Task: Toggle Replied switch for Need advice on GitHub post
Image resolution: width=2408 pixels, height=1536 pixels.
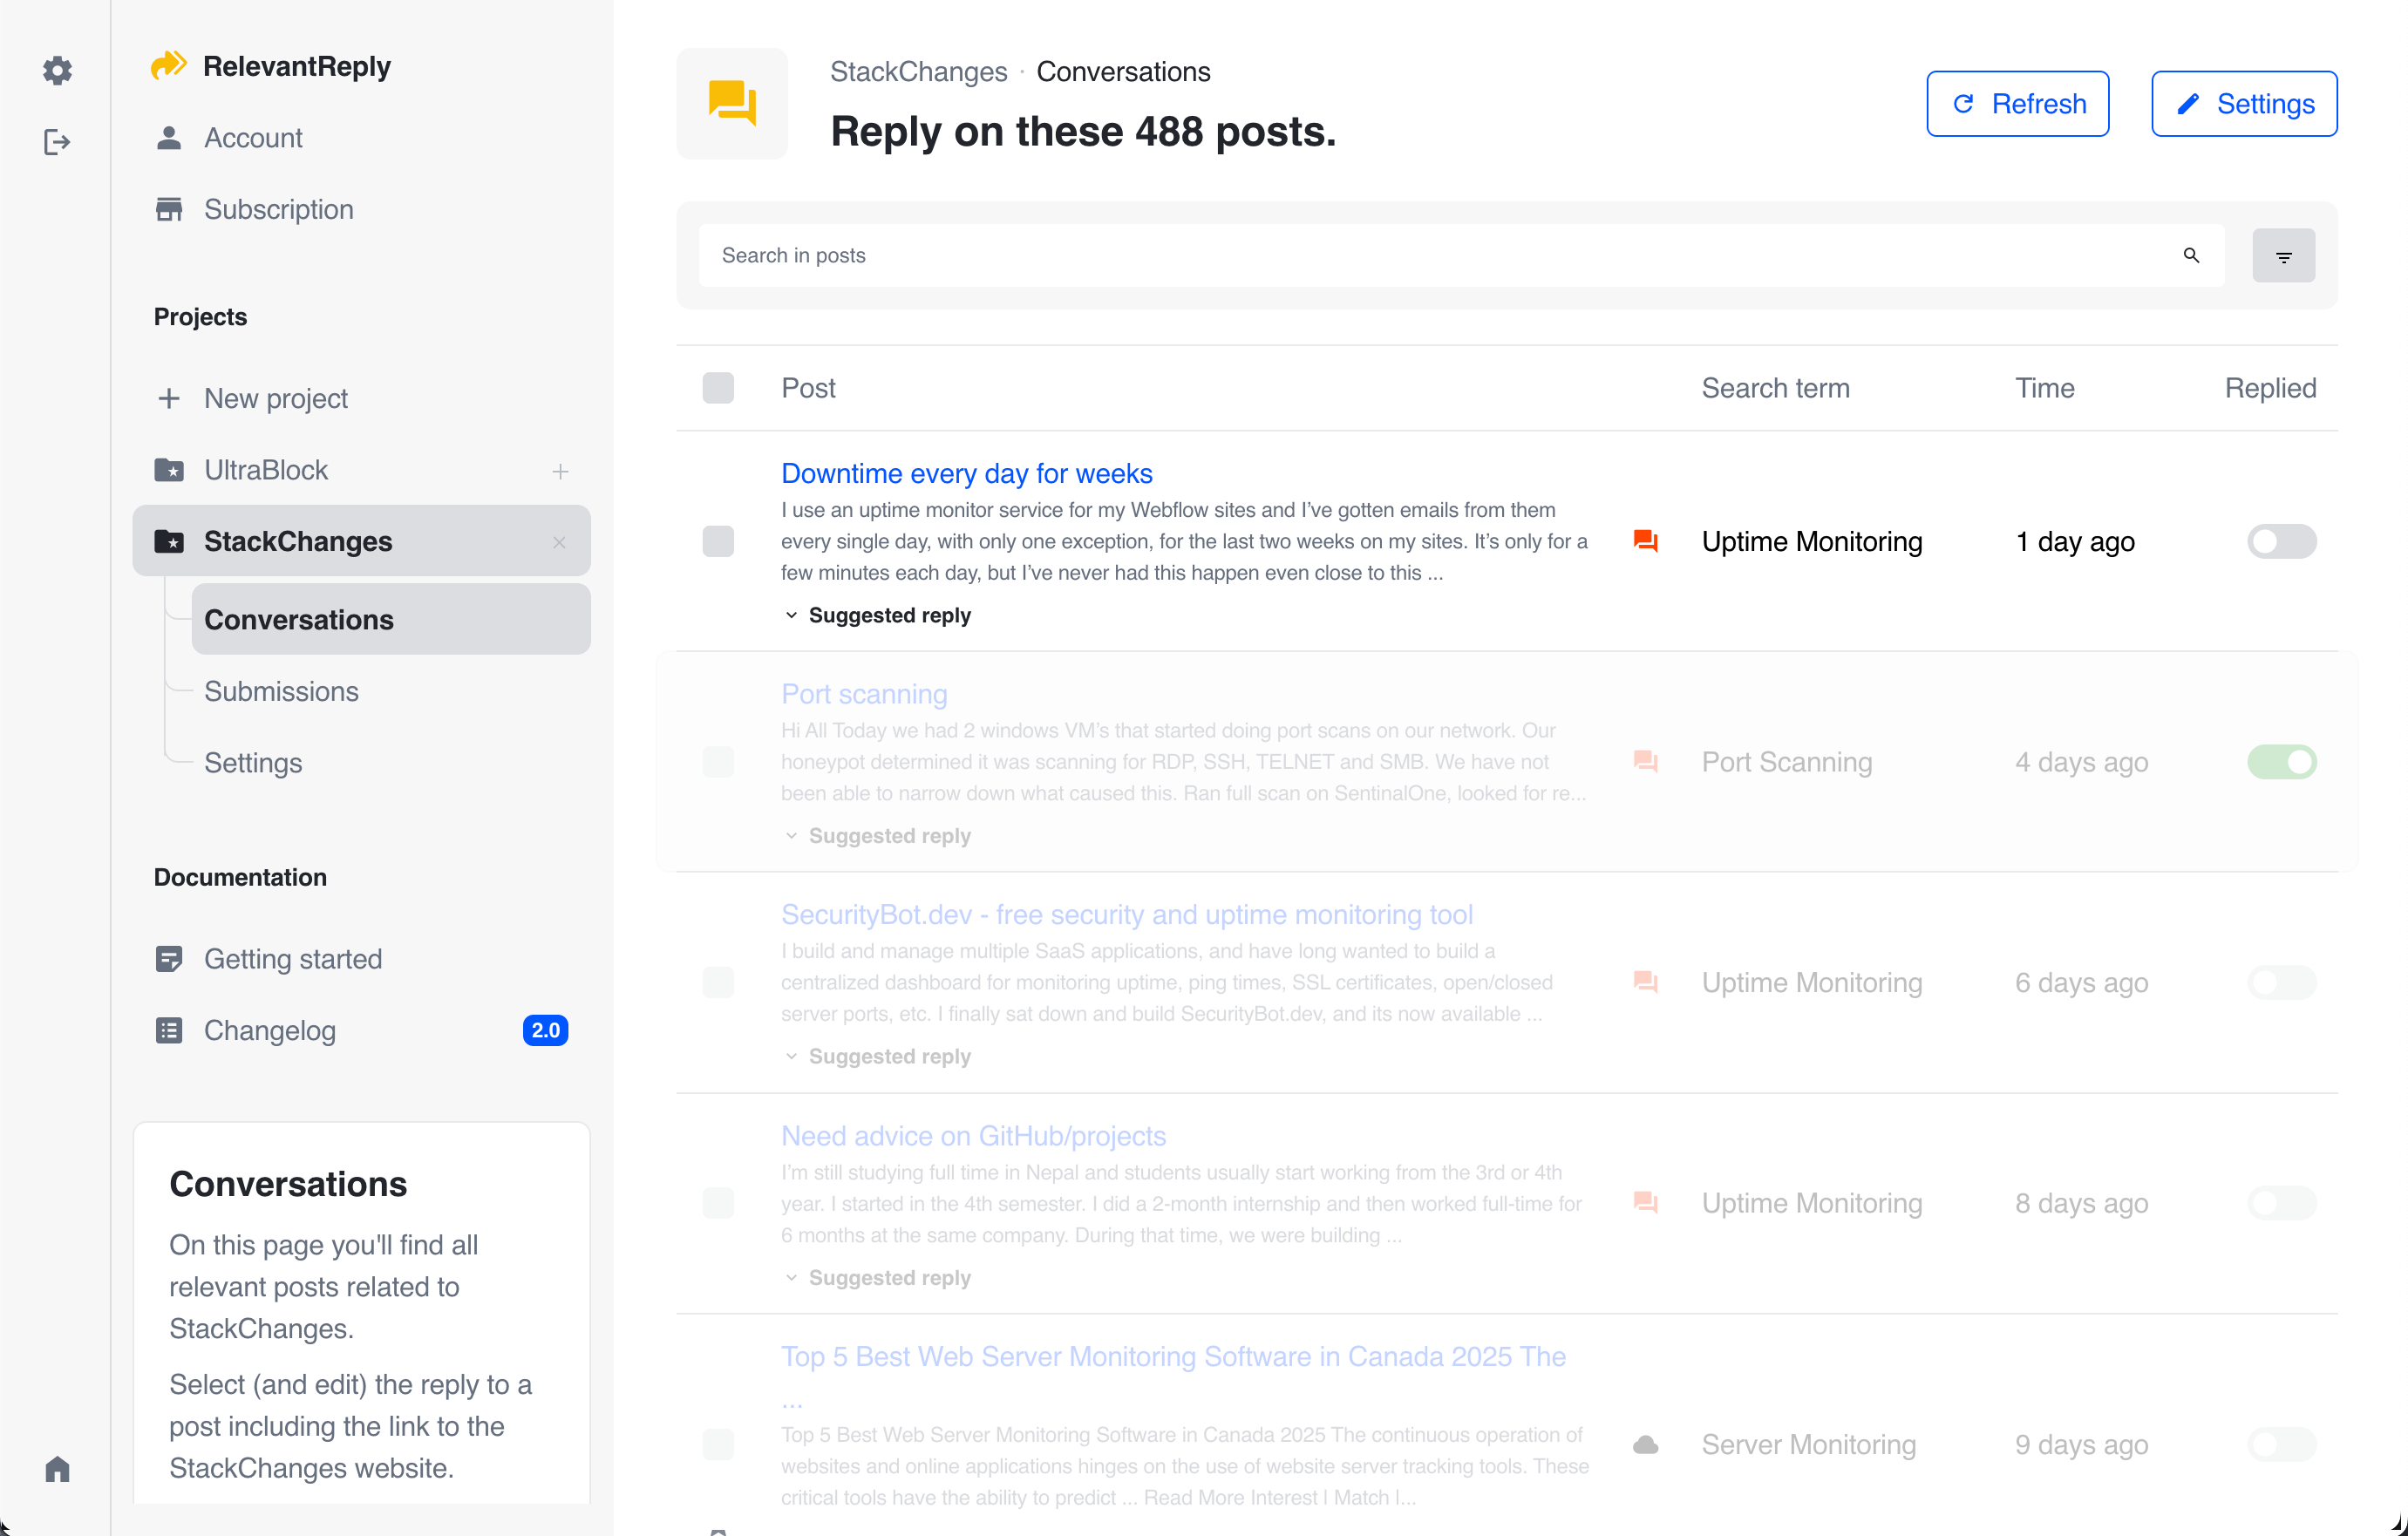Action: (2281, 1203)
